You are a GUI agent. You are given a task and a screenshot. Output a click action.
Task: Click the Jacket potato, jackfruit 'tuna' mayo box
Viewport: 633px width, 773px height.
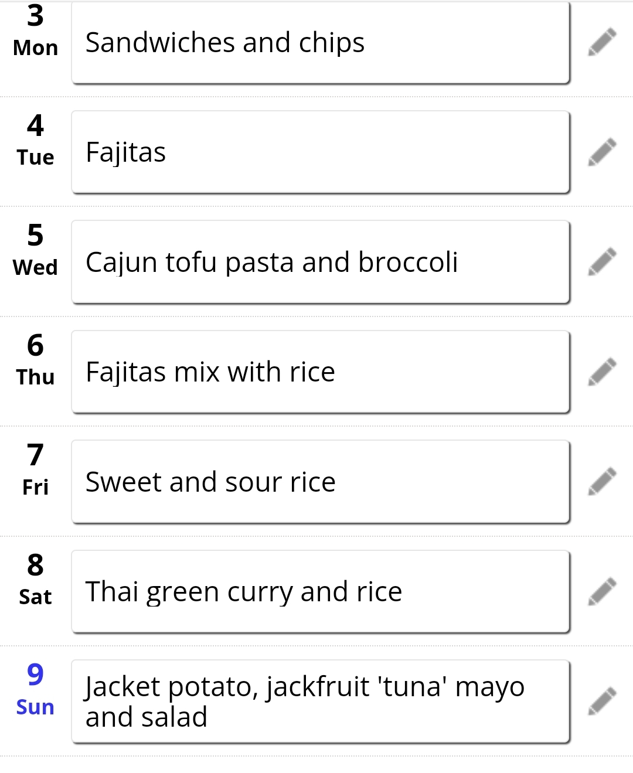pos(321,702)
